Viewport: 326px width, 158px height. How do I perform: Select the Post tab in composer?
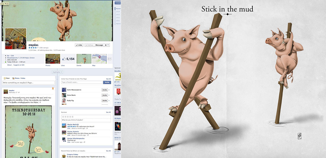[7, 78]
